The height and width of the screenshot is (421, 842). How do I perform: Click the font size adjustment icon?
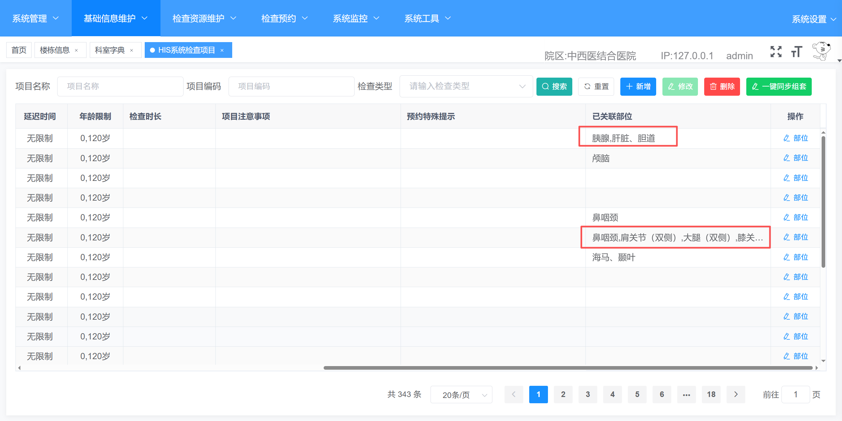[x=796, y=52]
